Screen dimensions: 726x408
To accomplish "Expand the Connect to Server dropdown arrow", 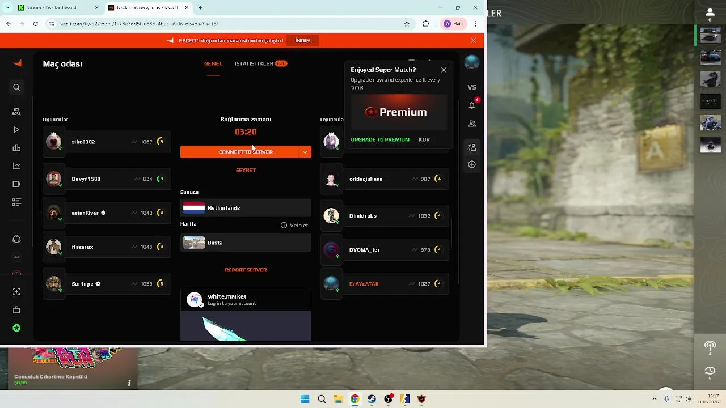I will coord(305,152).
